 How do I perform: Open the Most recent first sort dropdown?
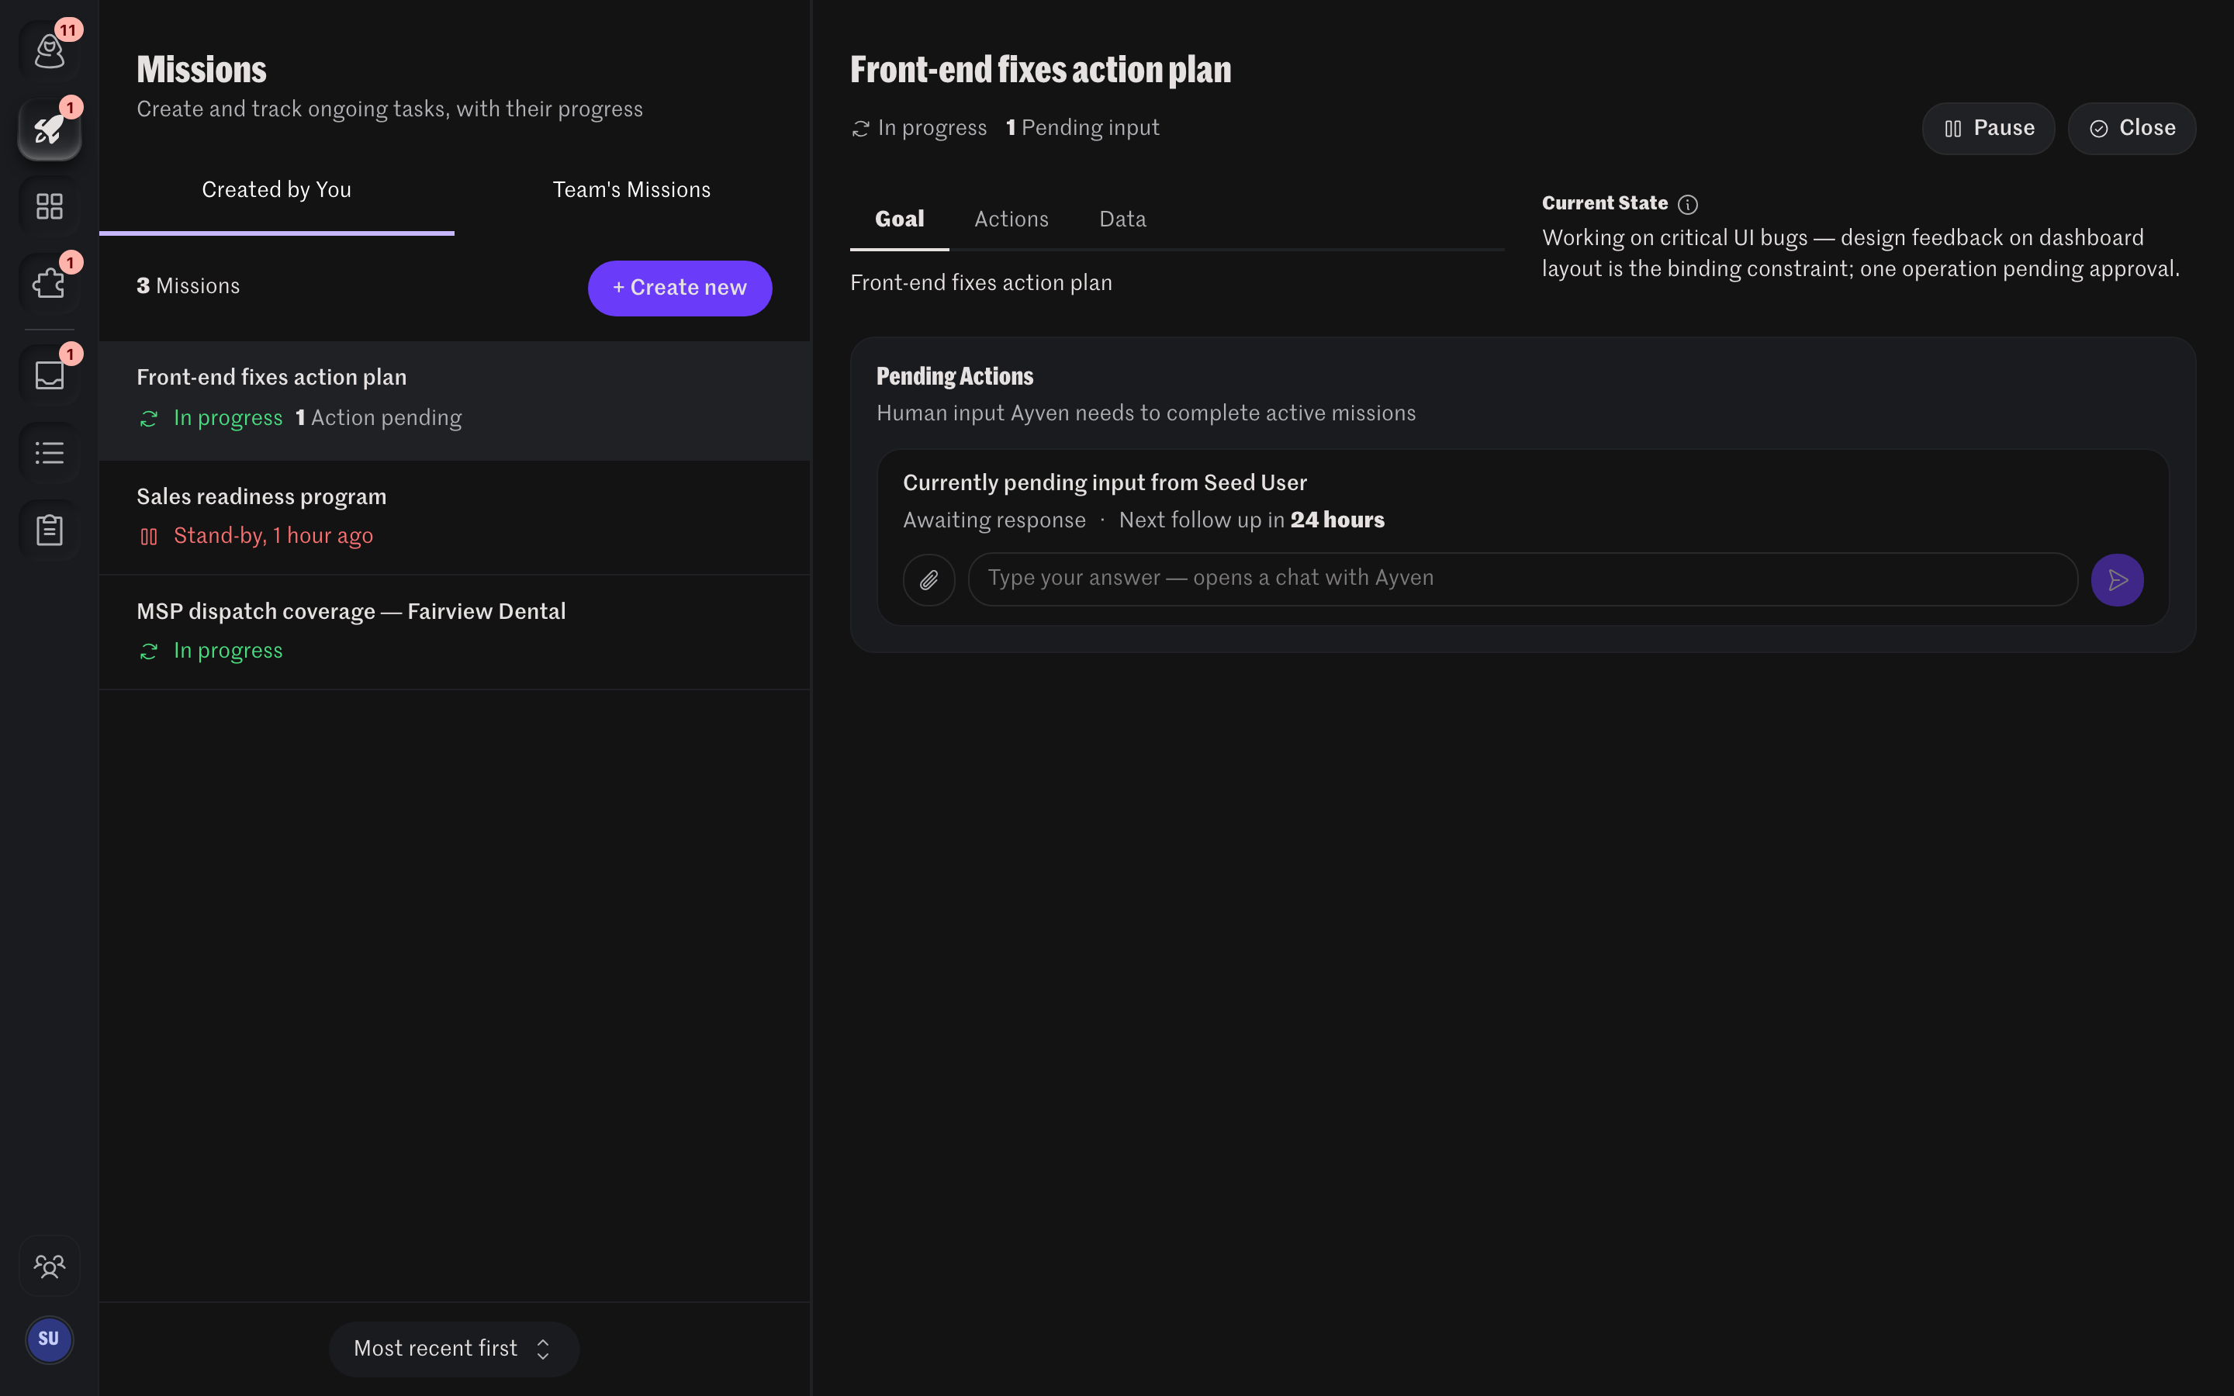coord(453,1349)
